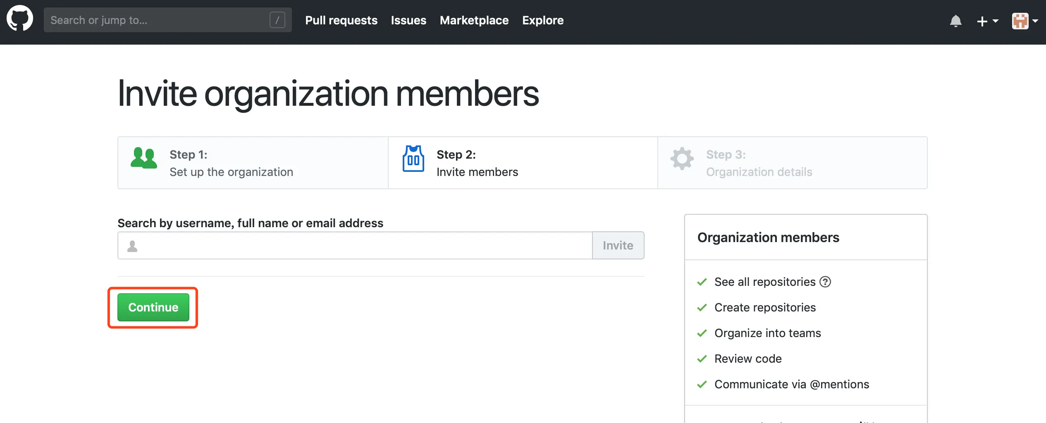Open the notifications bell
The image size is (1046, 423).
955,21
